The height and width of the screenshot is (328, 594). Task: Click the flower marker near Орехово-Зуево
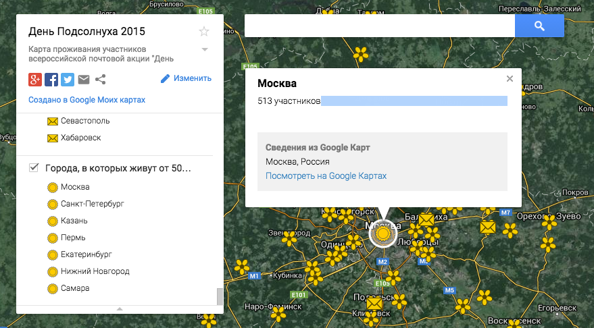point(549,223)
